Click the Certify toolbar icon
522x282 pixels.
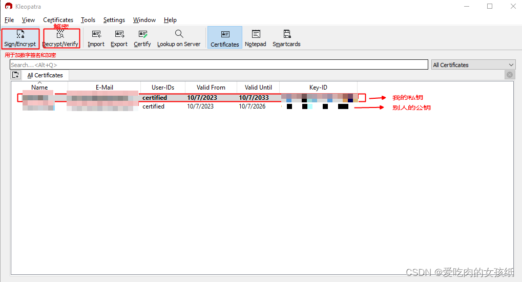click(x=142, y=38)
